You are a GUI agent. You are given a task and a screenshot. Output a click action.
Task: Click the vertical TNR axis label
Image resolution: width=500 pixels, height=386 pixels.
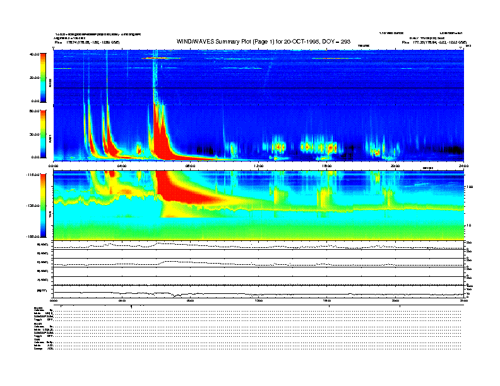click(x=50, y=215)
